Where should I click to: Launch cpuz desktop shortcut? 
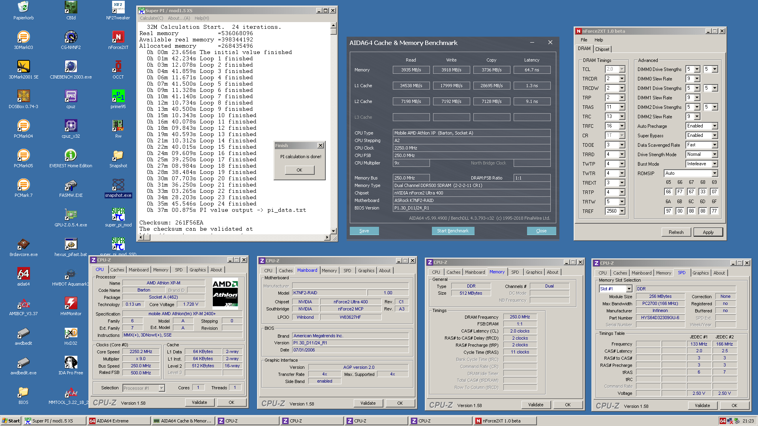(x=71, y=99)
